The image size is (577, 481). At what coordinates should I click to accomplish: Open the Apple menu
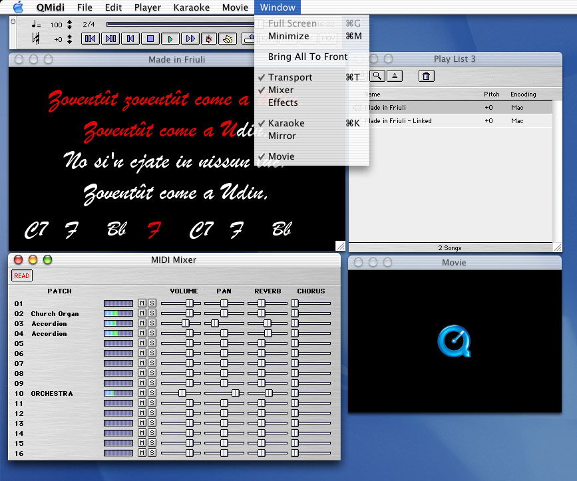tap(18, 7)
